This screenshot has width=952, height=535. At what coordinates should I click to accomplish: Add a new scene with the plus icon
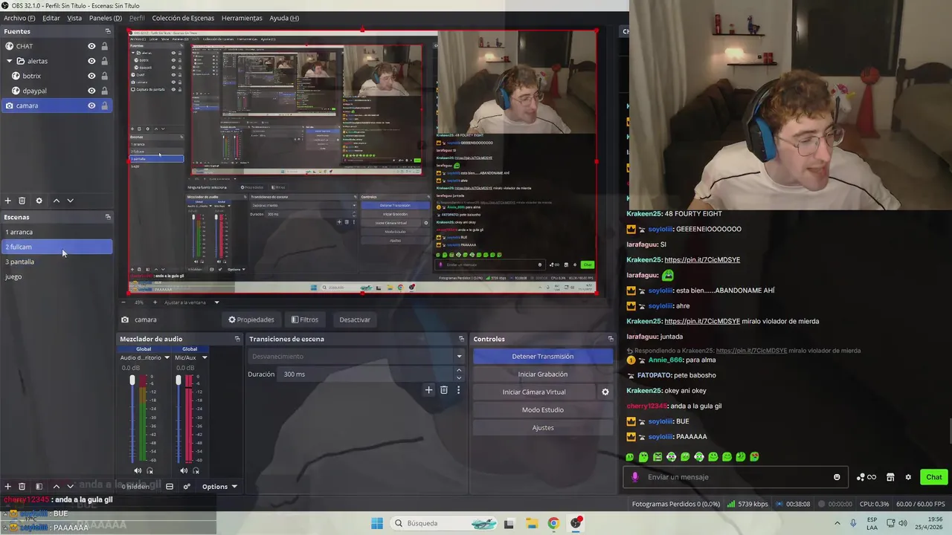pyautogui.click(x=8, y=487)
